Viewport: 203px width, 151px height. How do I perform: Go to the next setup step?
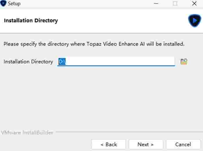(146, 144)
